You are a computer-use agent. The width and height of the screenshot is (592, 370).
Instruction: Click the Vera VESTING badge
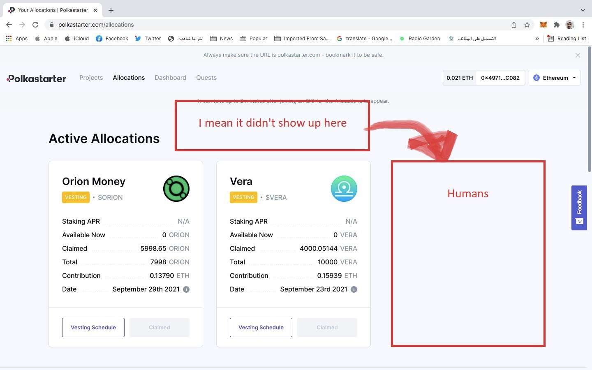click(x=243, y=197)
